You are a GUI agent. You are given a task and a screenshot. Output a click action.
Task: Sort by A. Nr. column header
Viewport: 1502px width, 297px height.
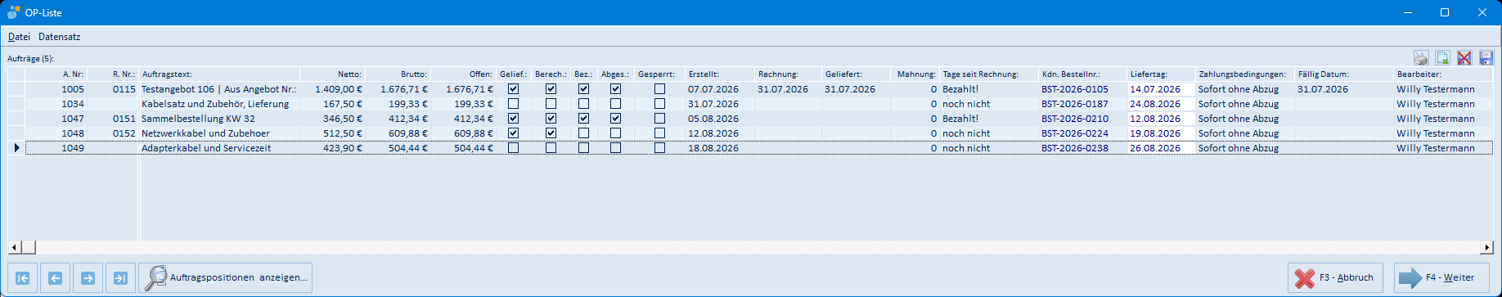[56, 74]
